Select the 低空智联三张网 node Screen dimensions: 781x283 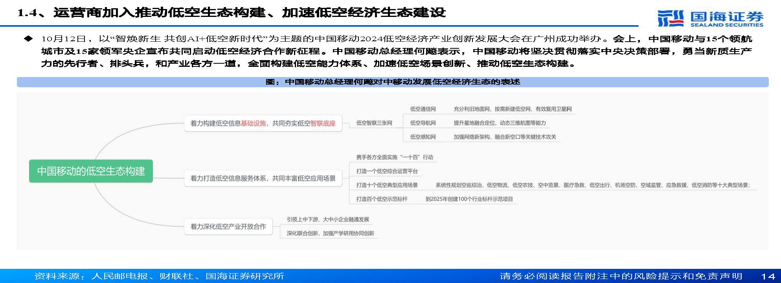click(x=374, y=123)
